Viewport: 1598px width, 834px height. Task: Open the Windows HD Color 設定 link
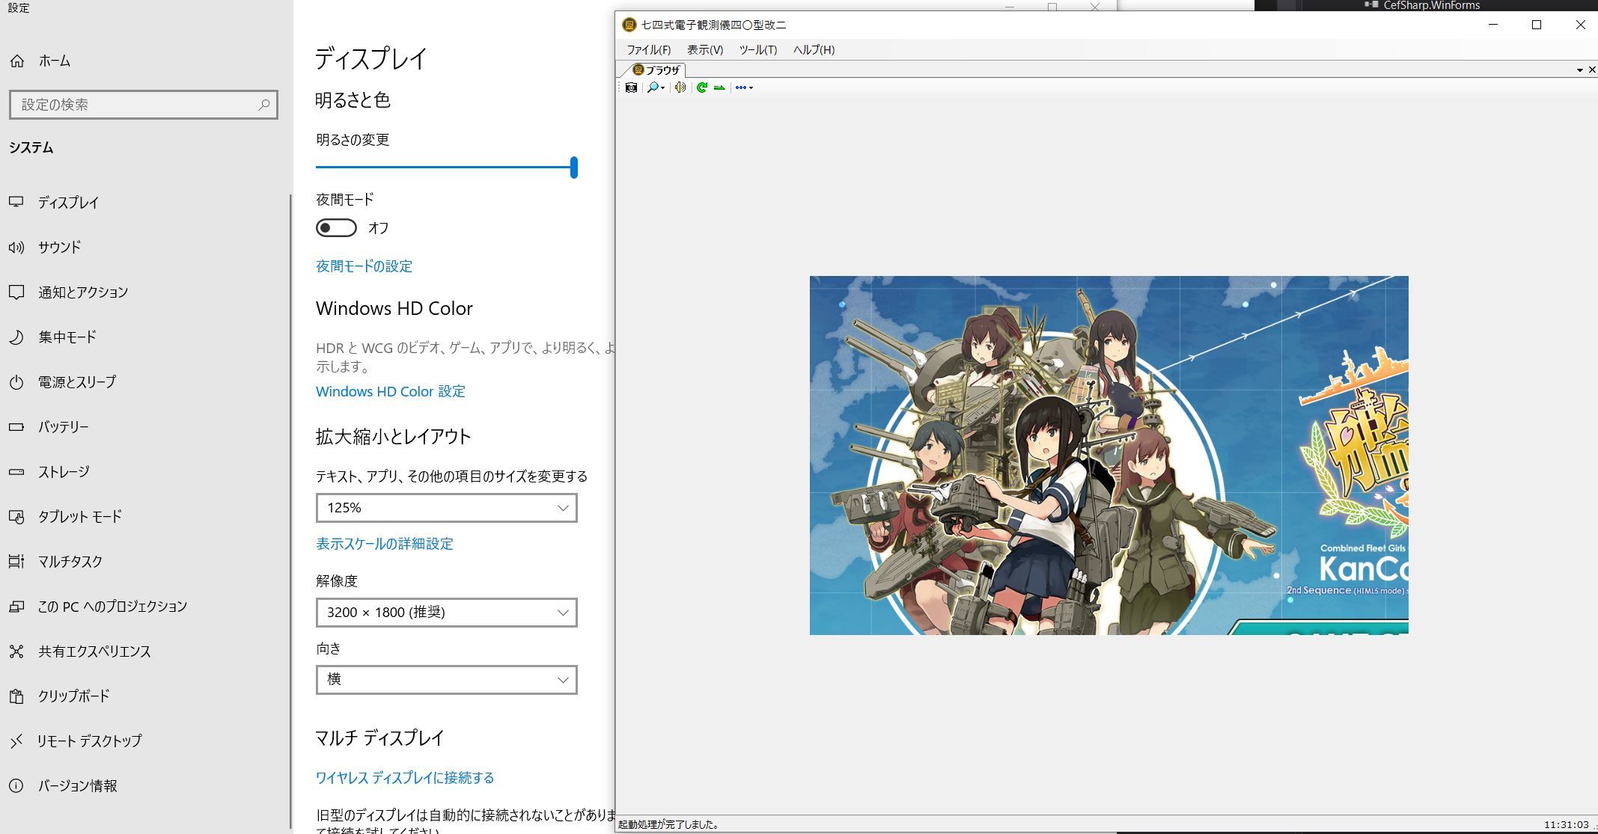(390, 391)
